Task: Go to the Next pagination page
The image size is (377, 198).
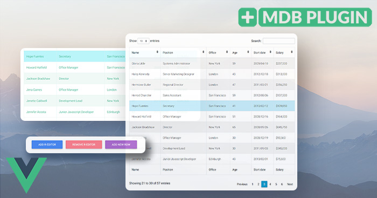Action: [290, 185]
